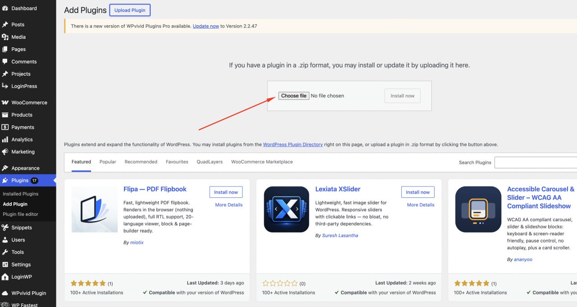Click the WPvivid Plugin cloud icon
Viewport: 577px width, 307px height.
click(5, 293)
